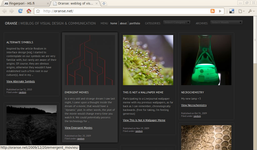The width and height of the screenshot is (257, 150).
Task: Subscribe via the orange RSS feed icon
Action: click(213, 11)
